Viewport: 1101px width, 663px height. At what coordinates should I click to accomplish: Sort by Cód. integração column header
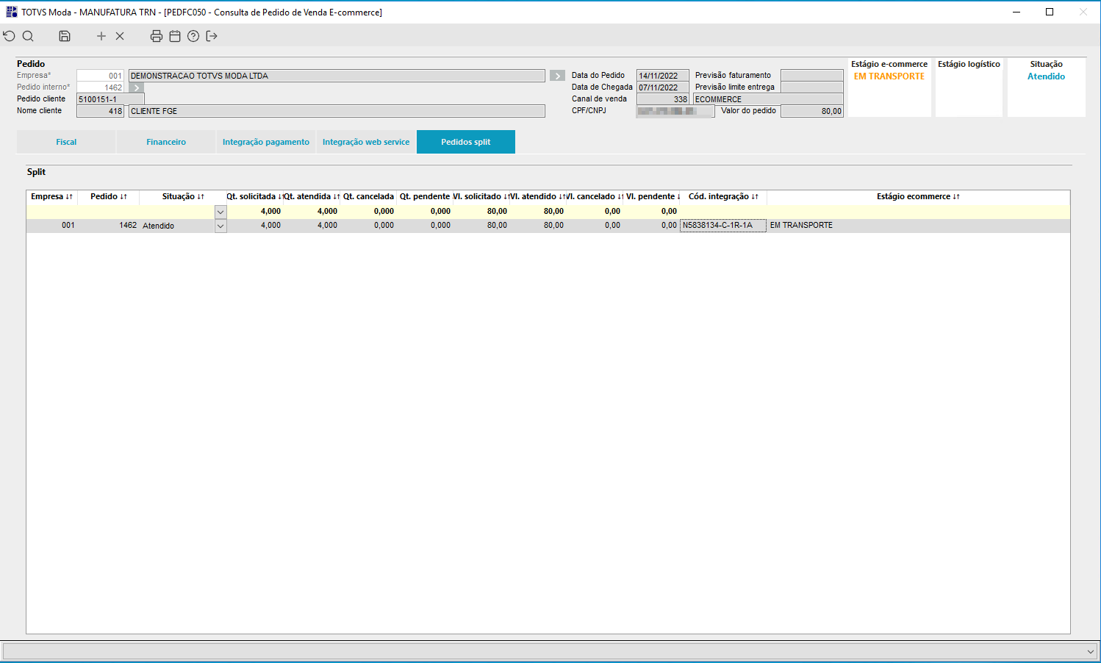click(x=723, y=196)
